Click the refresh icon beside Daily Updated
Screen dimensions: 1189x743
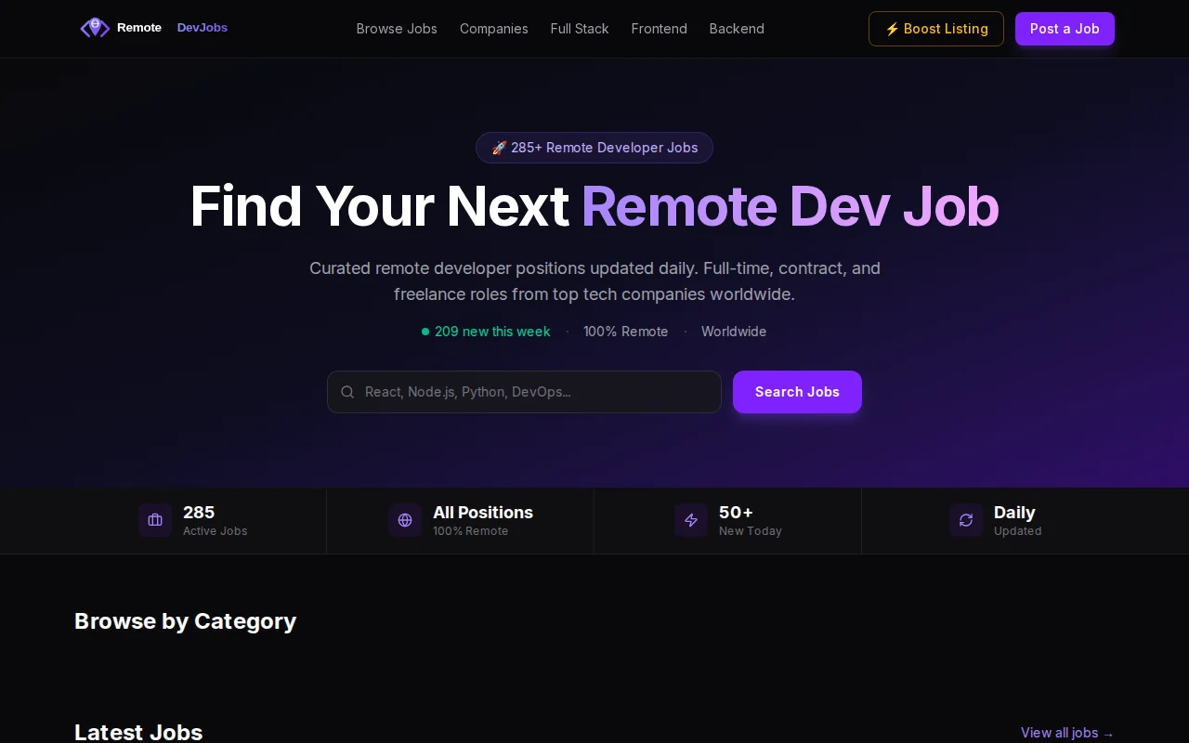[x=966, y=520]
